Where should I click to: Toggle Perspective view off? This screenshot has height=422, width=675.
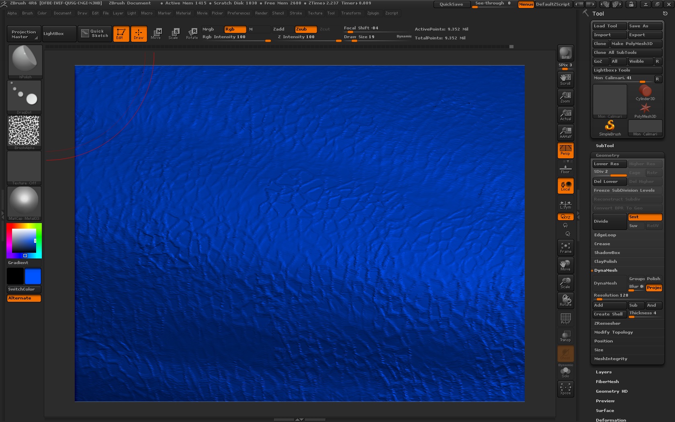point(565,150)
